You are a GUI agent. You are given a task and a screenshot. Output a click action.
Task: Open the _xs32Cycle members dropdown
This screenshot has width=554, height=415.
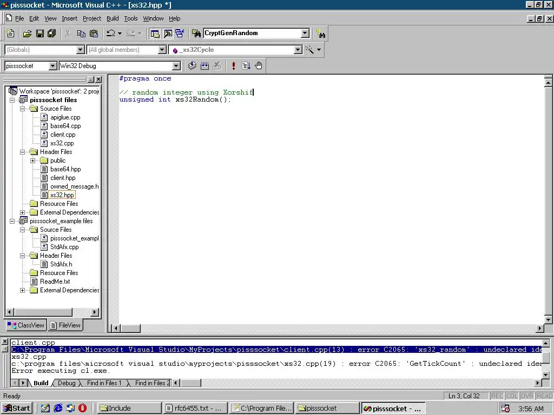tap(298, 50)
